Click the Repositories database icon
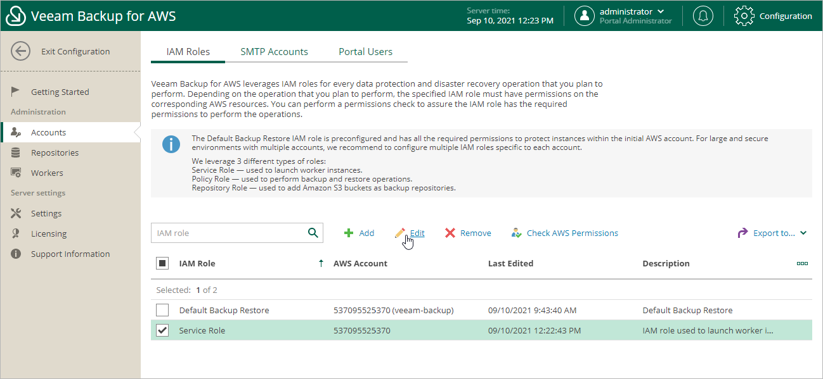This screenshot has width=823, height=379. click(16, 152)
